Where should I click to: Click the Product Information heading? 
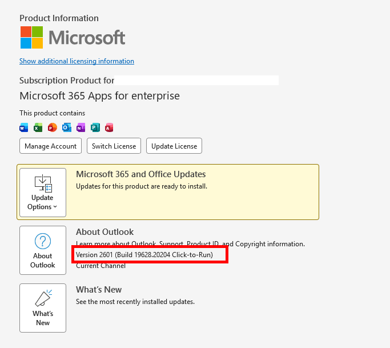point(59,18)
